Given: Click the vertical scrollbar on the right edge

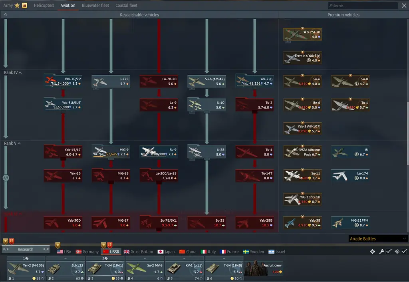Looking at the screenshot, I should click(407, 133).
